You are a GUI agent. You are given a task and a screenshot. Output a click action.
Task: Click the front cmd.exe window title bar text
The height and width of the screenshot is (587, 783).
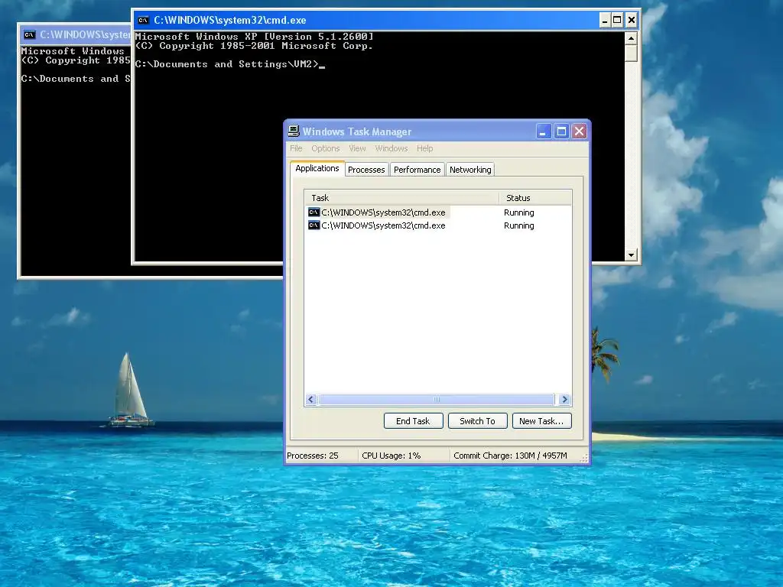[229, 20]
